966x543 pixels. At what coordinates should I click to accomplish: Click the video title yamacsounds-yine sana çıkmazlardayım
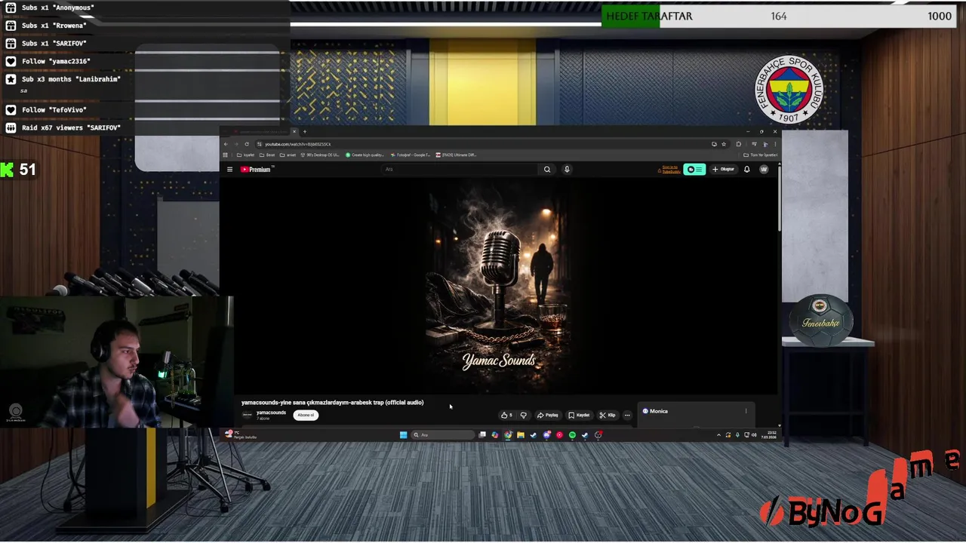tap(332, 402)
